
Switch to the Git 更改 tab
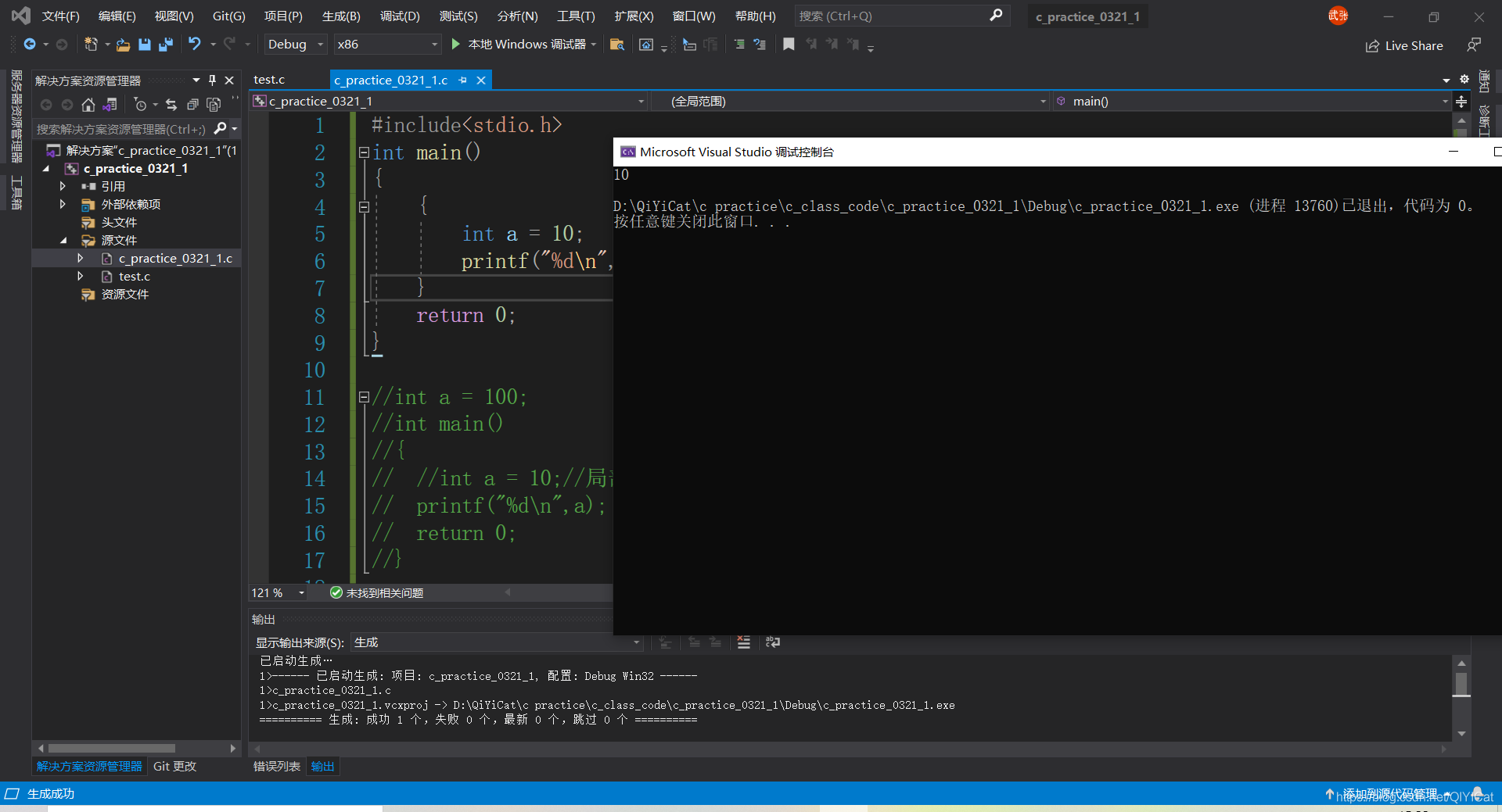point(174,767)
